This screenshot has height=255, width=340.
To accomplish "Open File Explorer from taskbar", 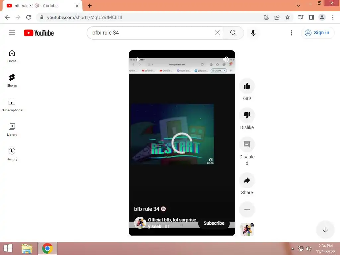I will click(x=27, y=248).
